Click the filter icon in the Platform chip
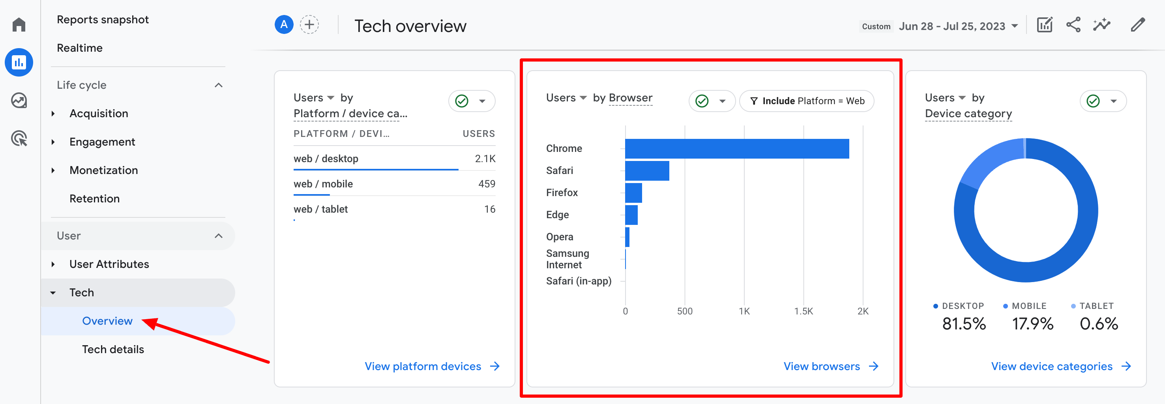The image size is (1165, 404). [753, 101]
